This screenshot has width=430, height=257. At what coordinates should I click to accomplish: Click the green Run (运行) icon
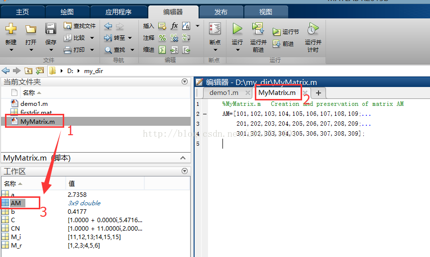(x=237, y=28)
